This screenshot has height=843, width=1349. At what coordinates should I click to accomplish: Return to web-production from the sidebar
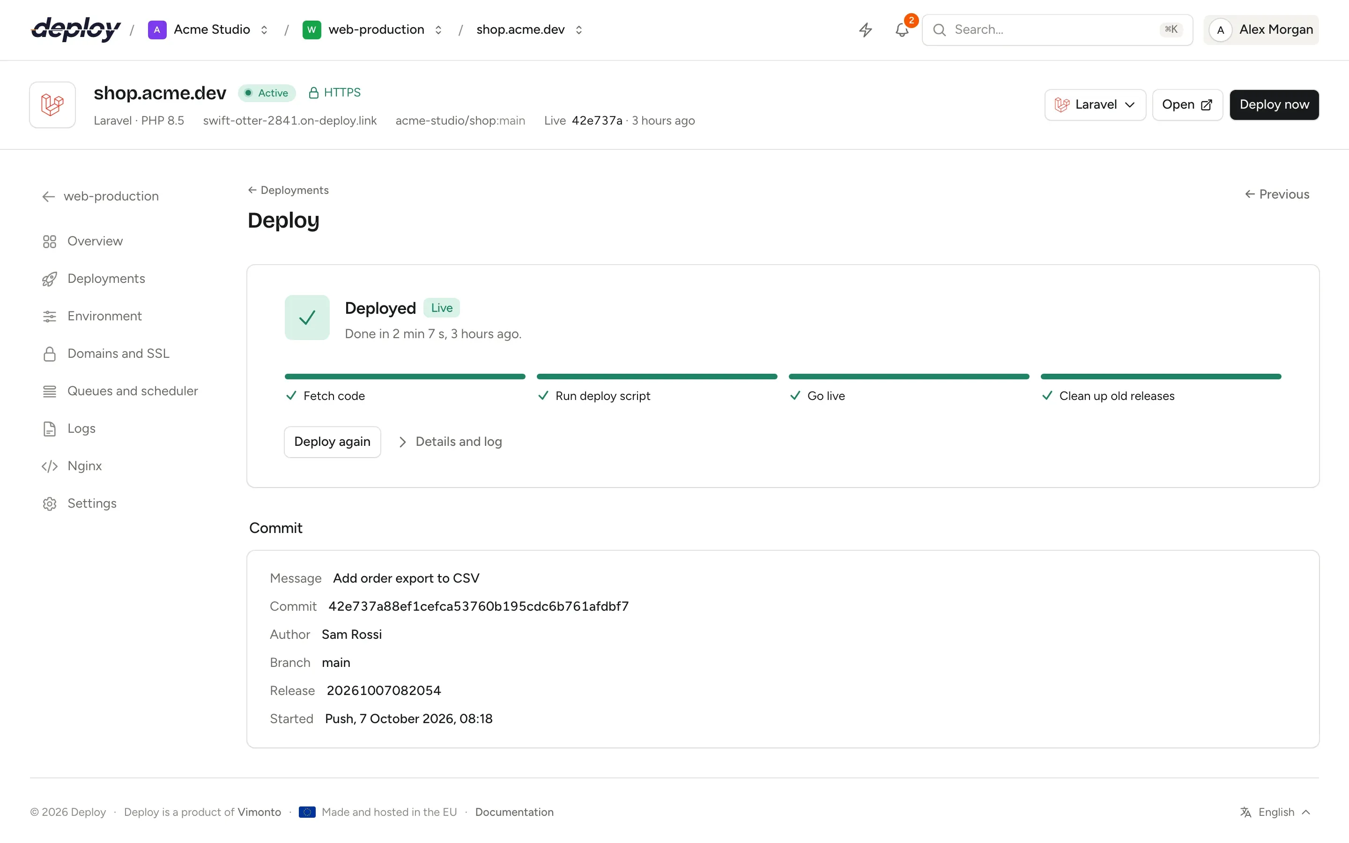(100, 196)
